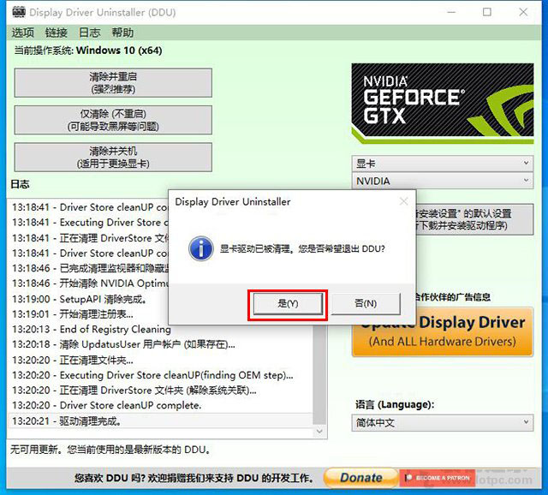Viewport: 548px width, 495px height.
Task: Click the blue information icon in the dialog
Action: [x=200, y=249]
